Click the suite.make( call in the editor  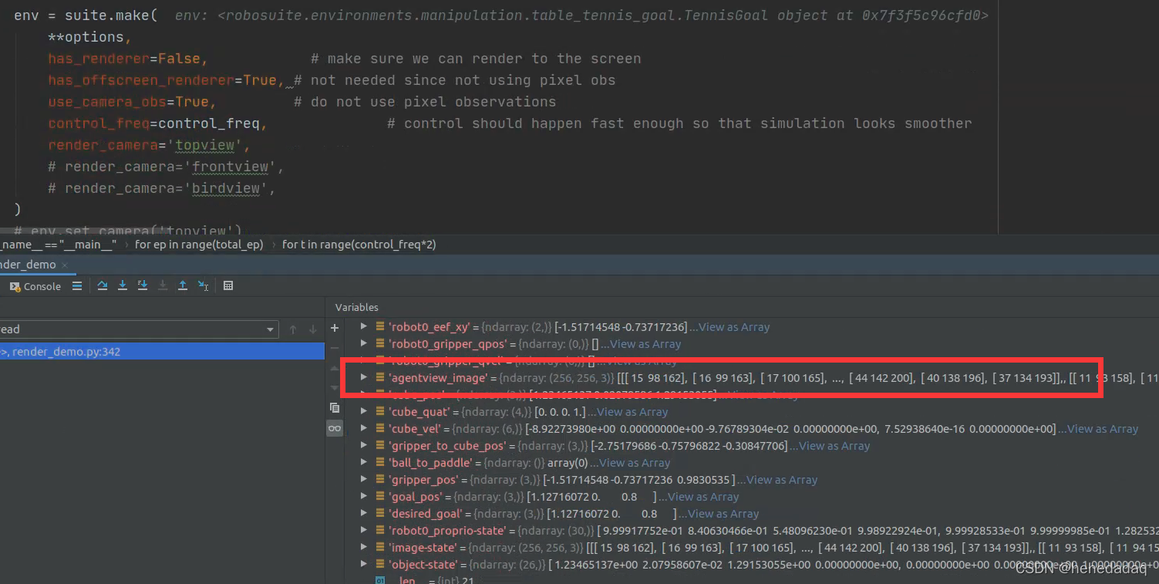(115, 15)
